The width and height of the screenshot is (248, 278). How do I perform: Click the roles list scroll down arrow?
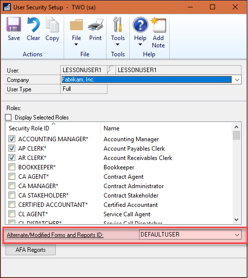[x=236, y=220]
